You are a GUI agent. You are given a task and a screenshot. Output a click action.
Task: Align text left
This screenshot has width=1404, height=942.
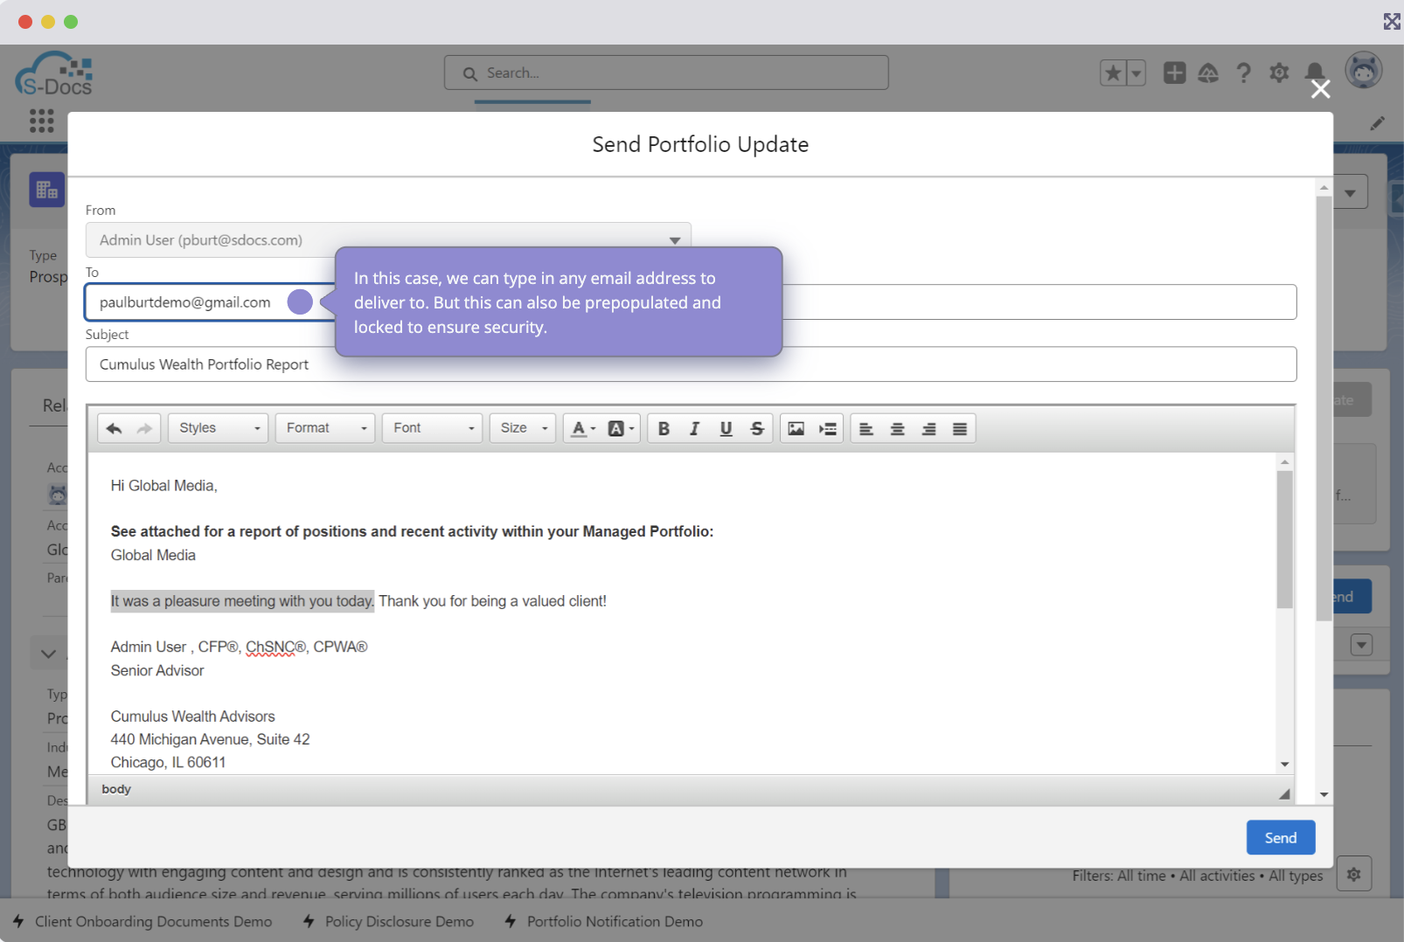(x=866, y=428)
